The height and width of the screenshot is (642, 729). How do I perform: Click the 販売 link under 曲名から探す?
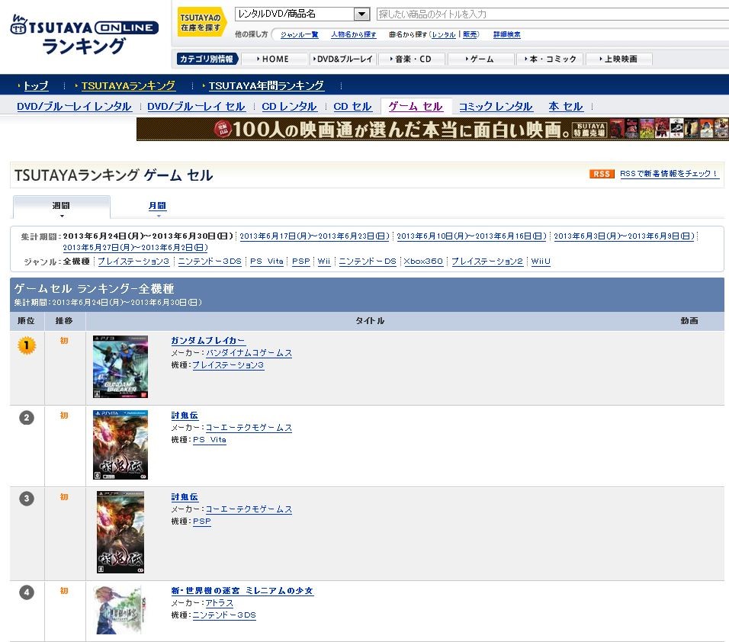click(470, 34)
